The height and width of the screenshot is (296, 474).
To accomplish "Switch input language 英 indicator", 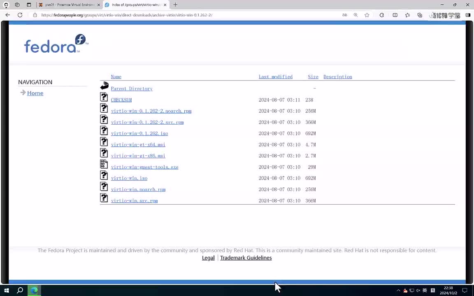I will point(425,290).
